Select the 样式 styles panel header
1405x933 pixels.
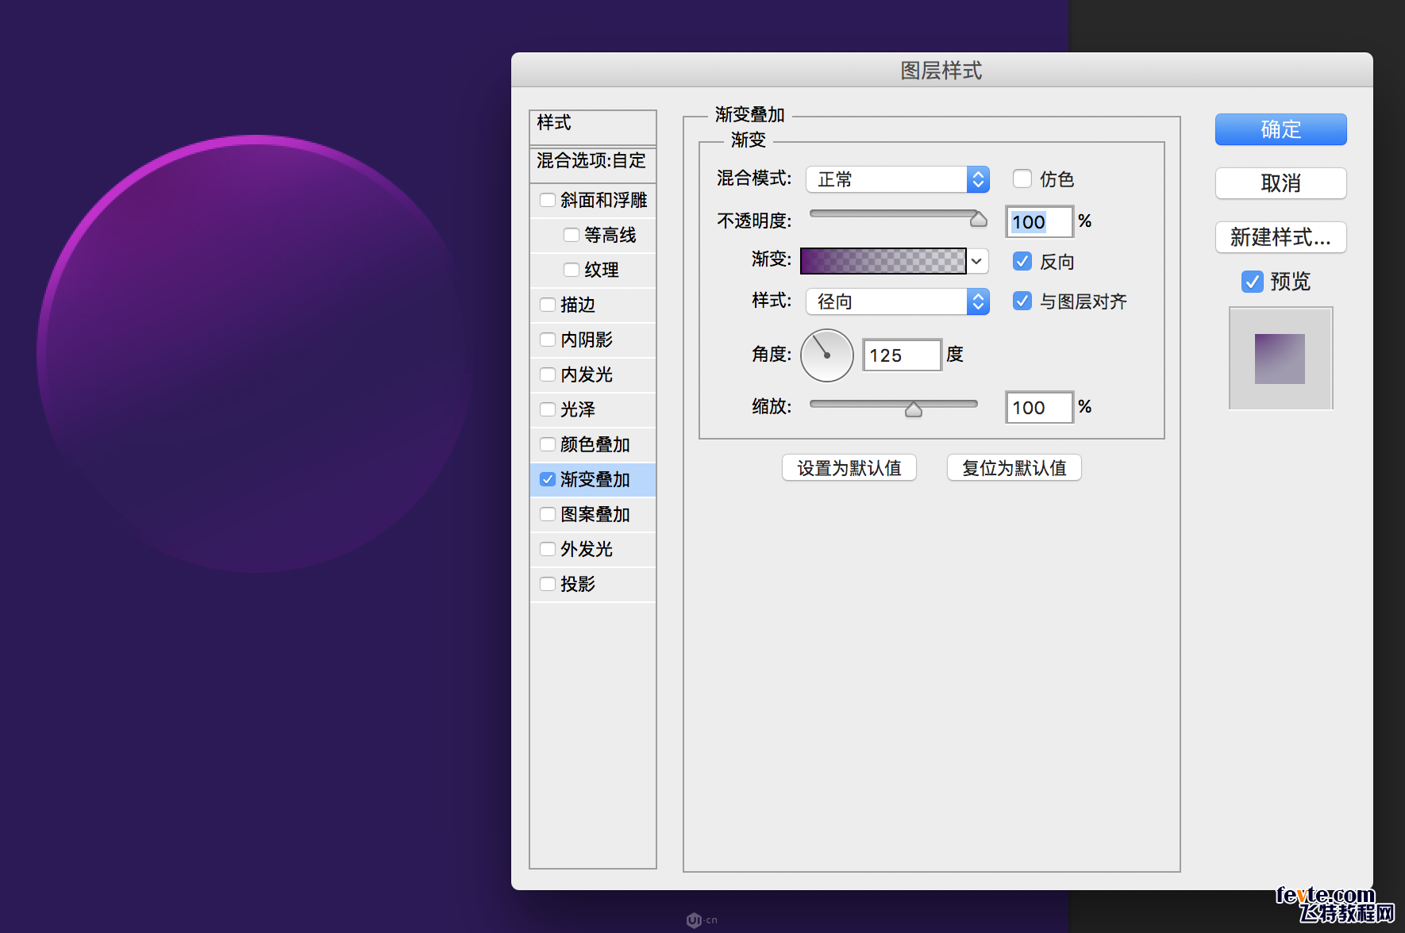click(x=593, y=127)
